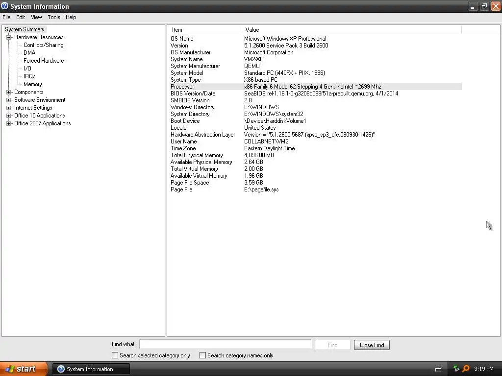Select the System Directory row
Viewport: 502px width, 376px height.
tap(315, 114)
